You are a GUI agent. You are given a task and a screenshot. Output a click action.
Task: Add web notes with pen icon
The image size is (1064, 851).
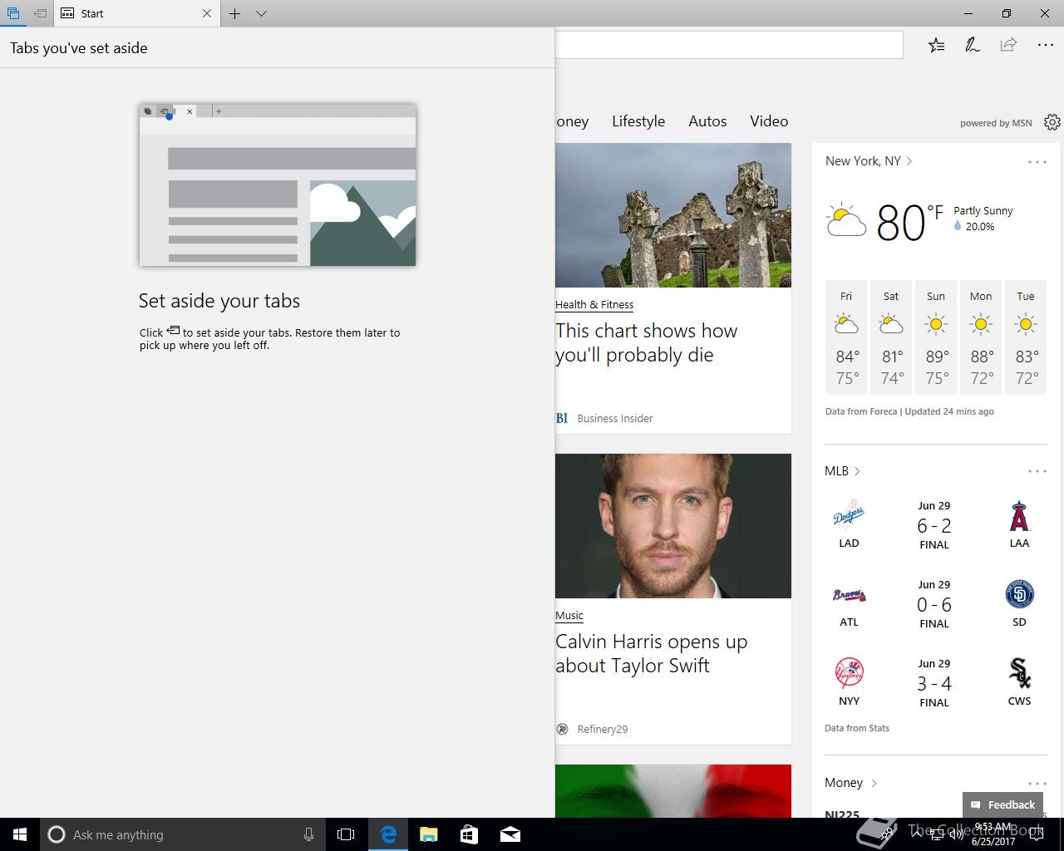coord(972,45)
